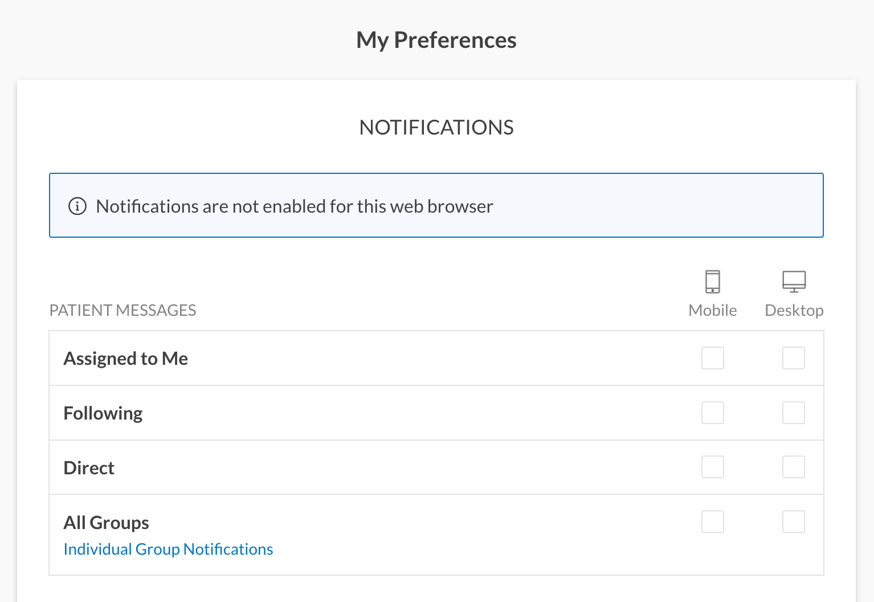The image size is (874, 602).
Task: Click the PATIENT MESSAGES section label
Action: pyautogui.click(x=122, y=310)
